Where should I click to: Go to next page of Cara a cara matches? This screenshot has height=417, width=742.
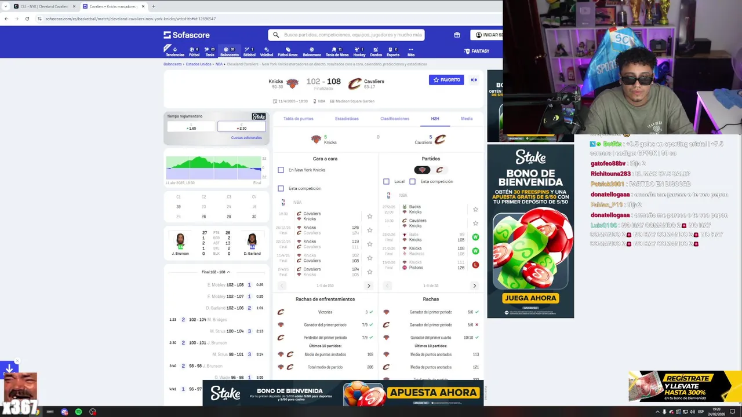tap(369, 286)
